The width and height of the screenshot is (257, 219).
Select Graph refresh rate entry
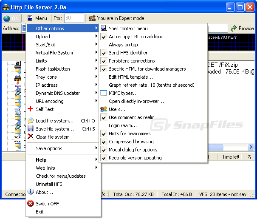tap(153, 85)
